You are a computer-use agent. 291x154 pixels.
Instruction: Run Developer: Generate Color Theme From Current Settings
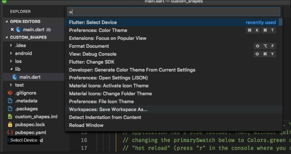[174, 70]
